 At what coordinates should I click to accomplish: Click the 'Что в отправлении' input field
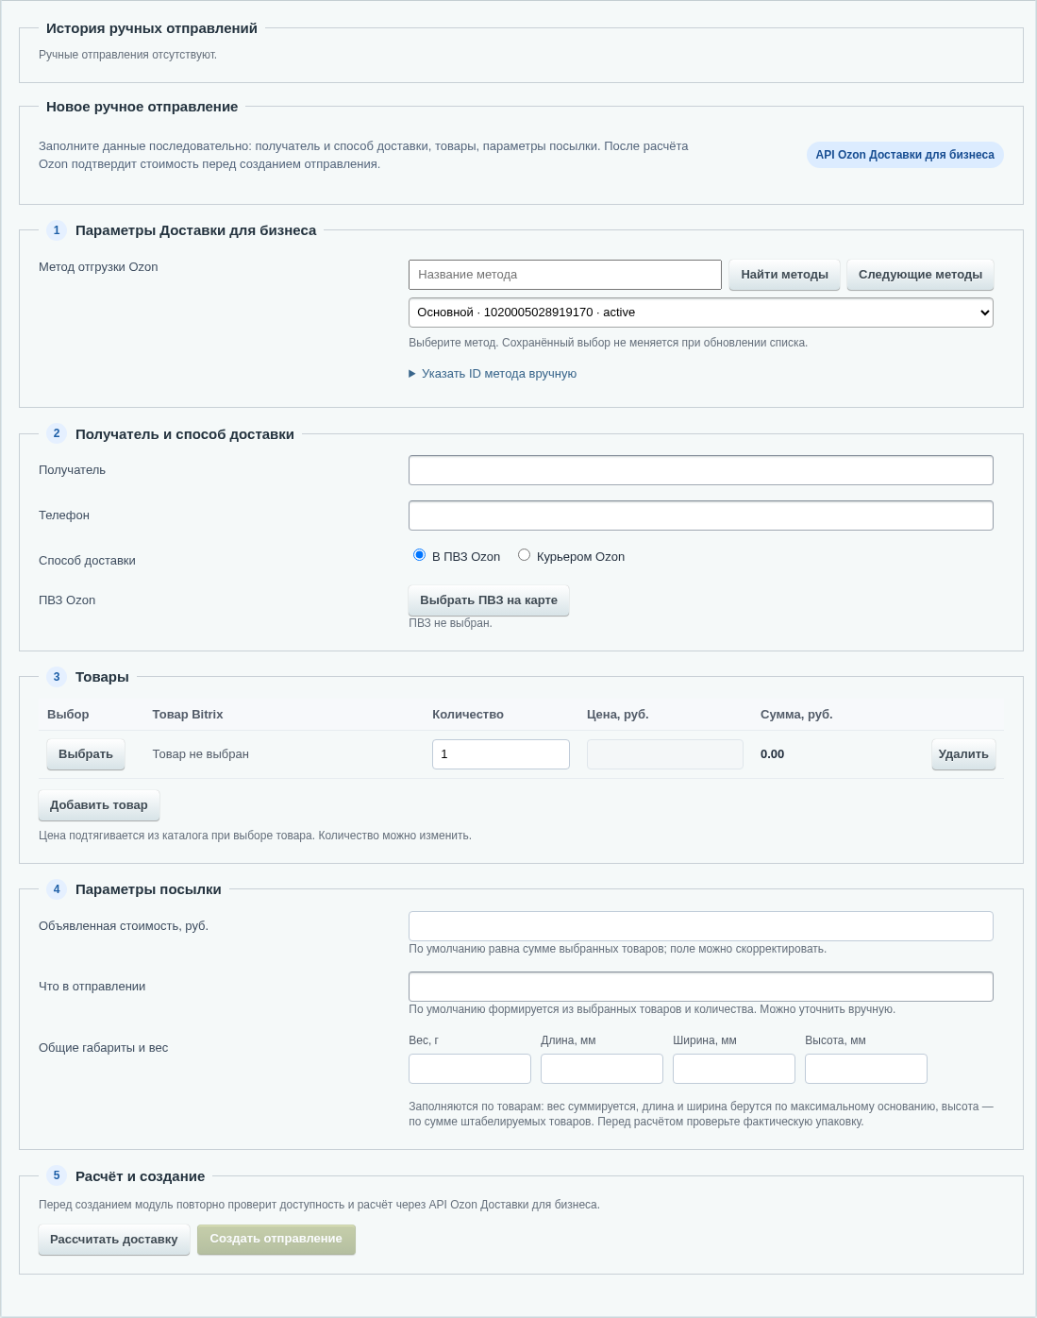tap(701, 987)
